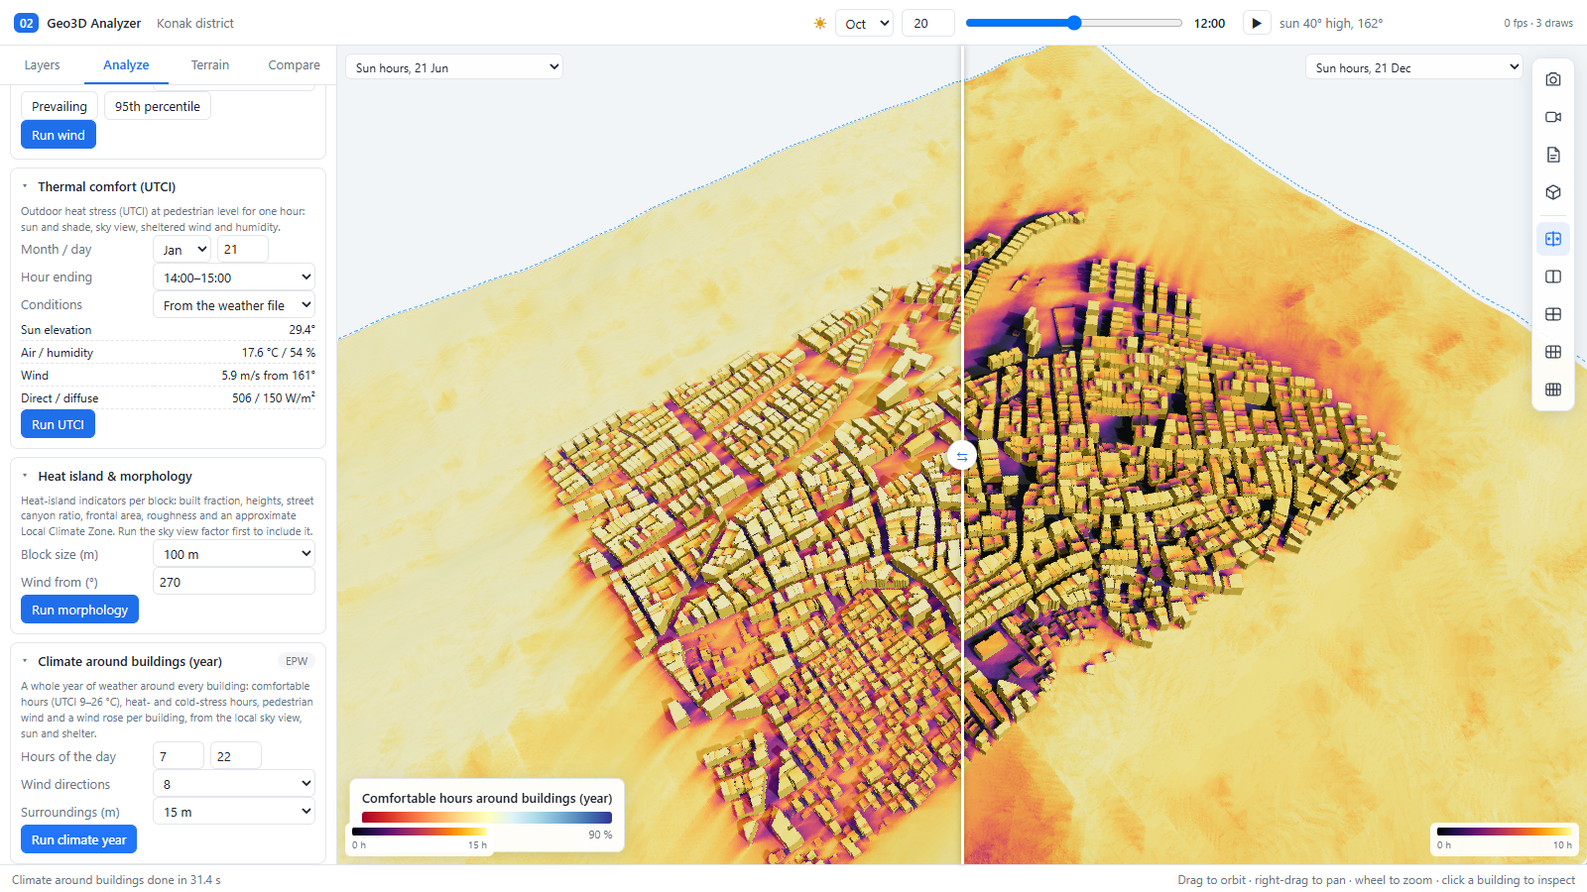This screenshot has width=1587, height=892.
Task: Collapse the Climate around buildings section
Action: coord(25,661)
